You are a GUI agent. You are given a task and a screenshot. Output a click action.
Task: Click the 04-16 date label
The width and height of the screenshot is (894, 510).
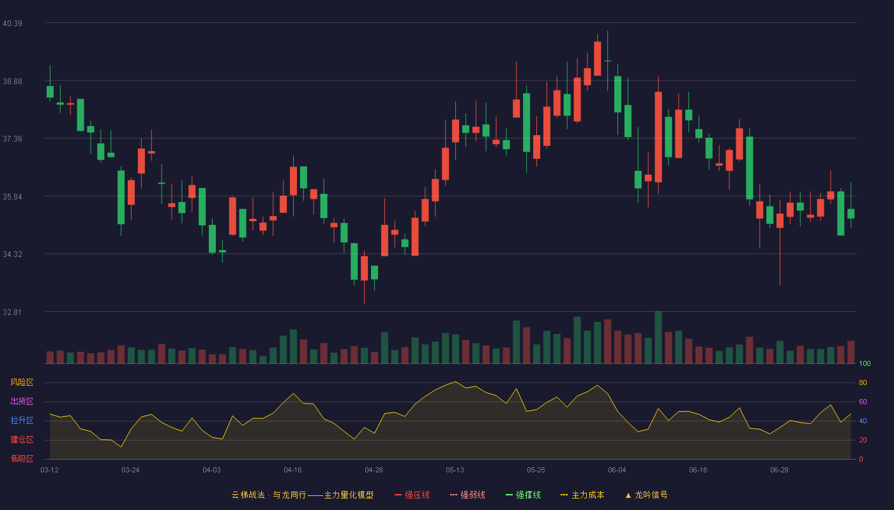(292, 470)
